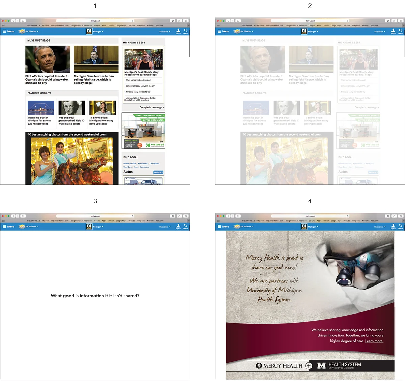Click the reload icon in screenshot 1's address bar
This screenshot has width=405, height=381.
click(x=133, y=21)
